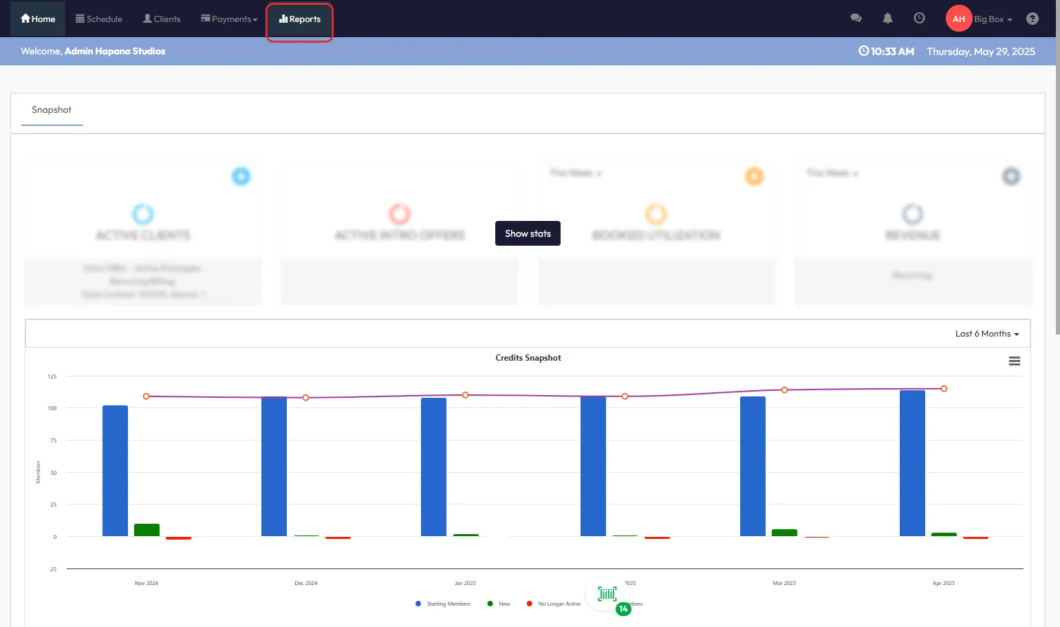This screenshot has height=627, width=1060.
Task: Open the clock history icon
Action: 919,19
